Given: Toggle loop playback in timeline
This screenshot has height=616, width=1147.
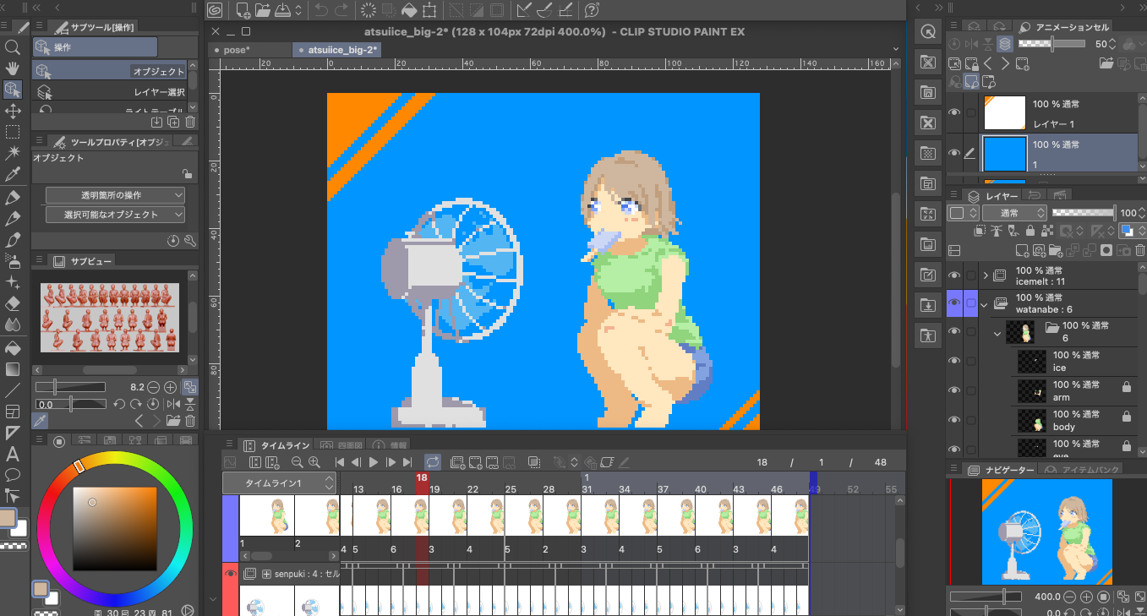Looking at the screenshot, I should (x=432, y=462).
